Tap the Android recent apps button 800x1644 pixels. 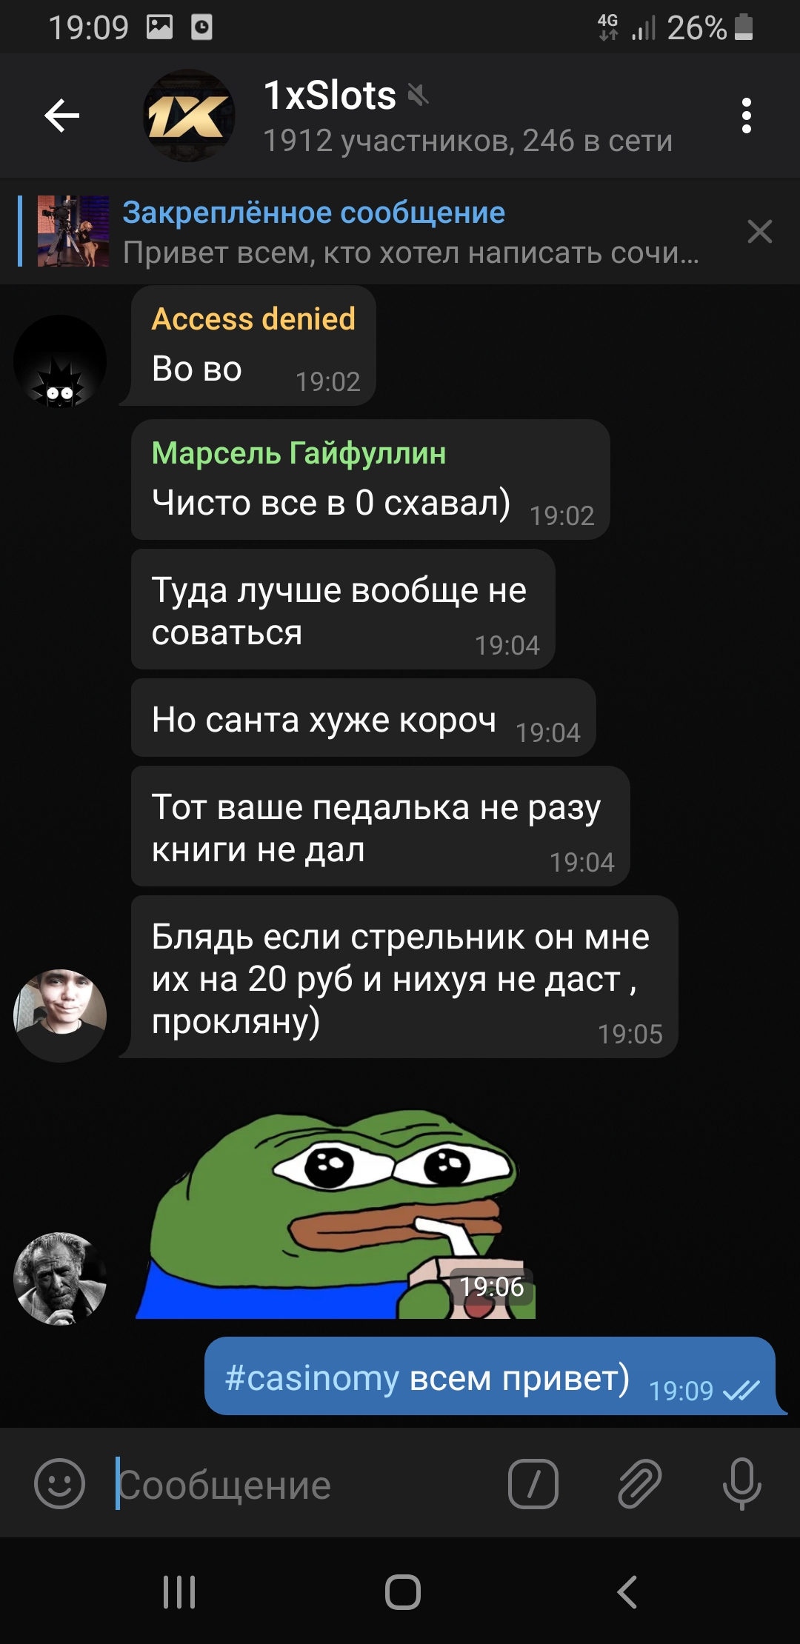(x=179, y=1591)
